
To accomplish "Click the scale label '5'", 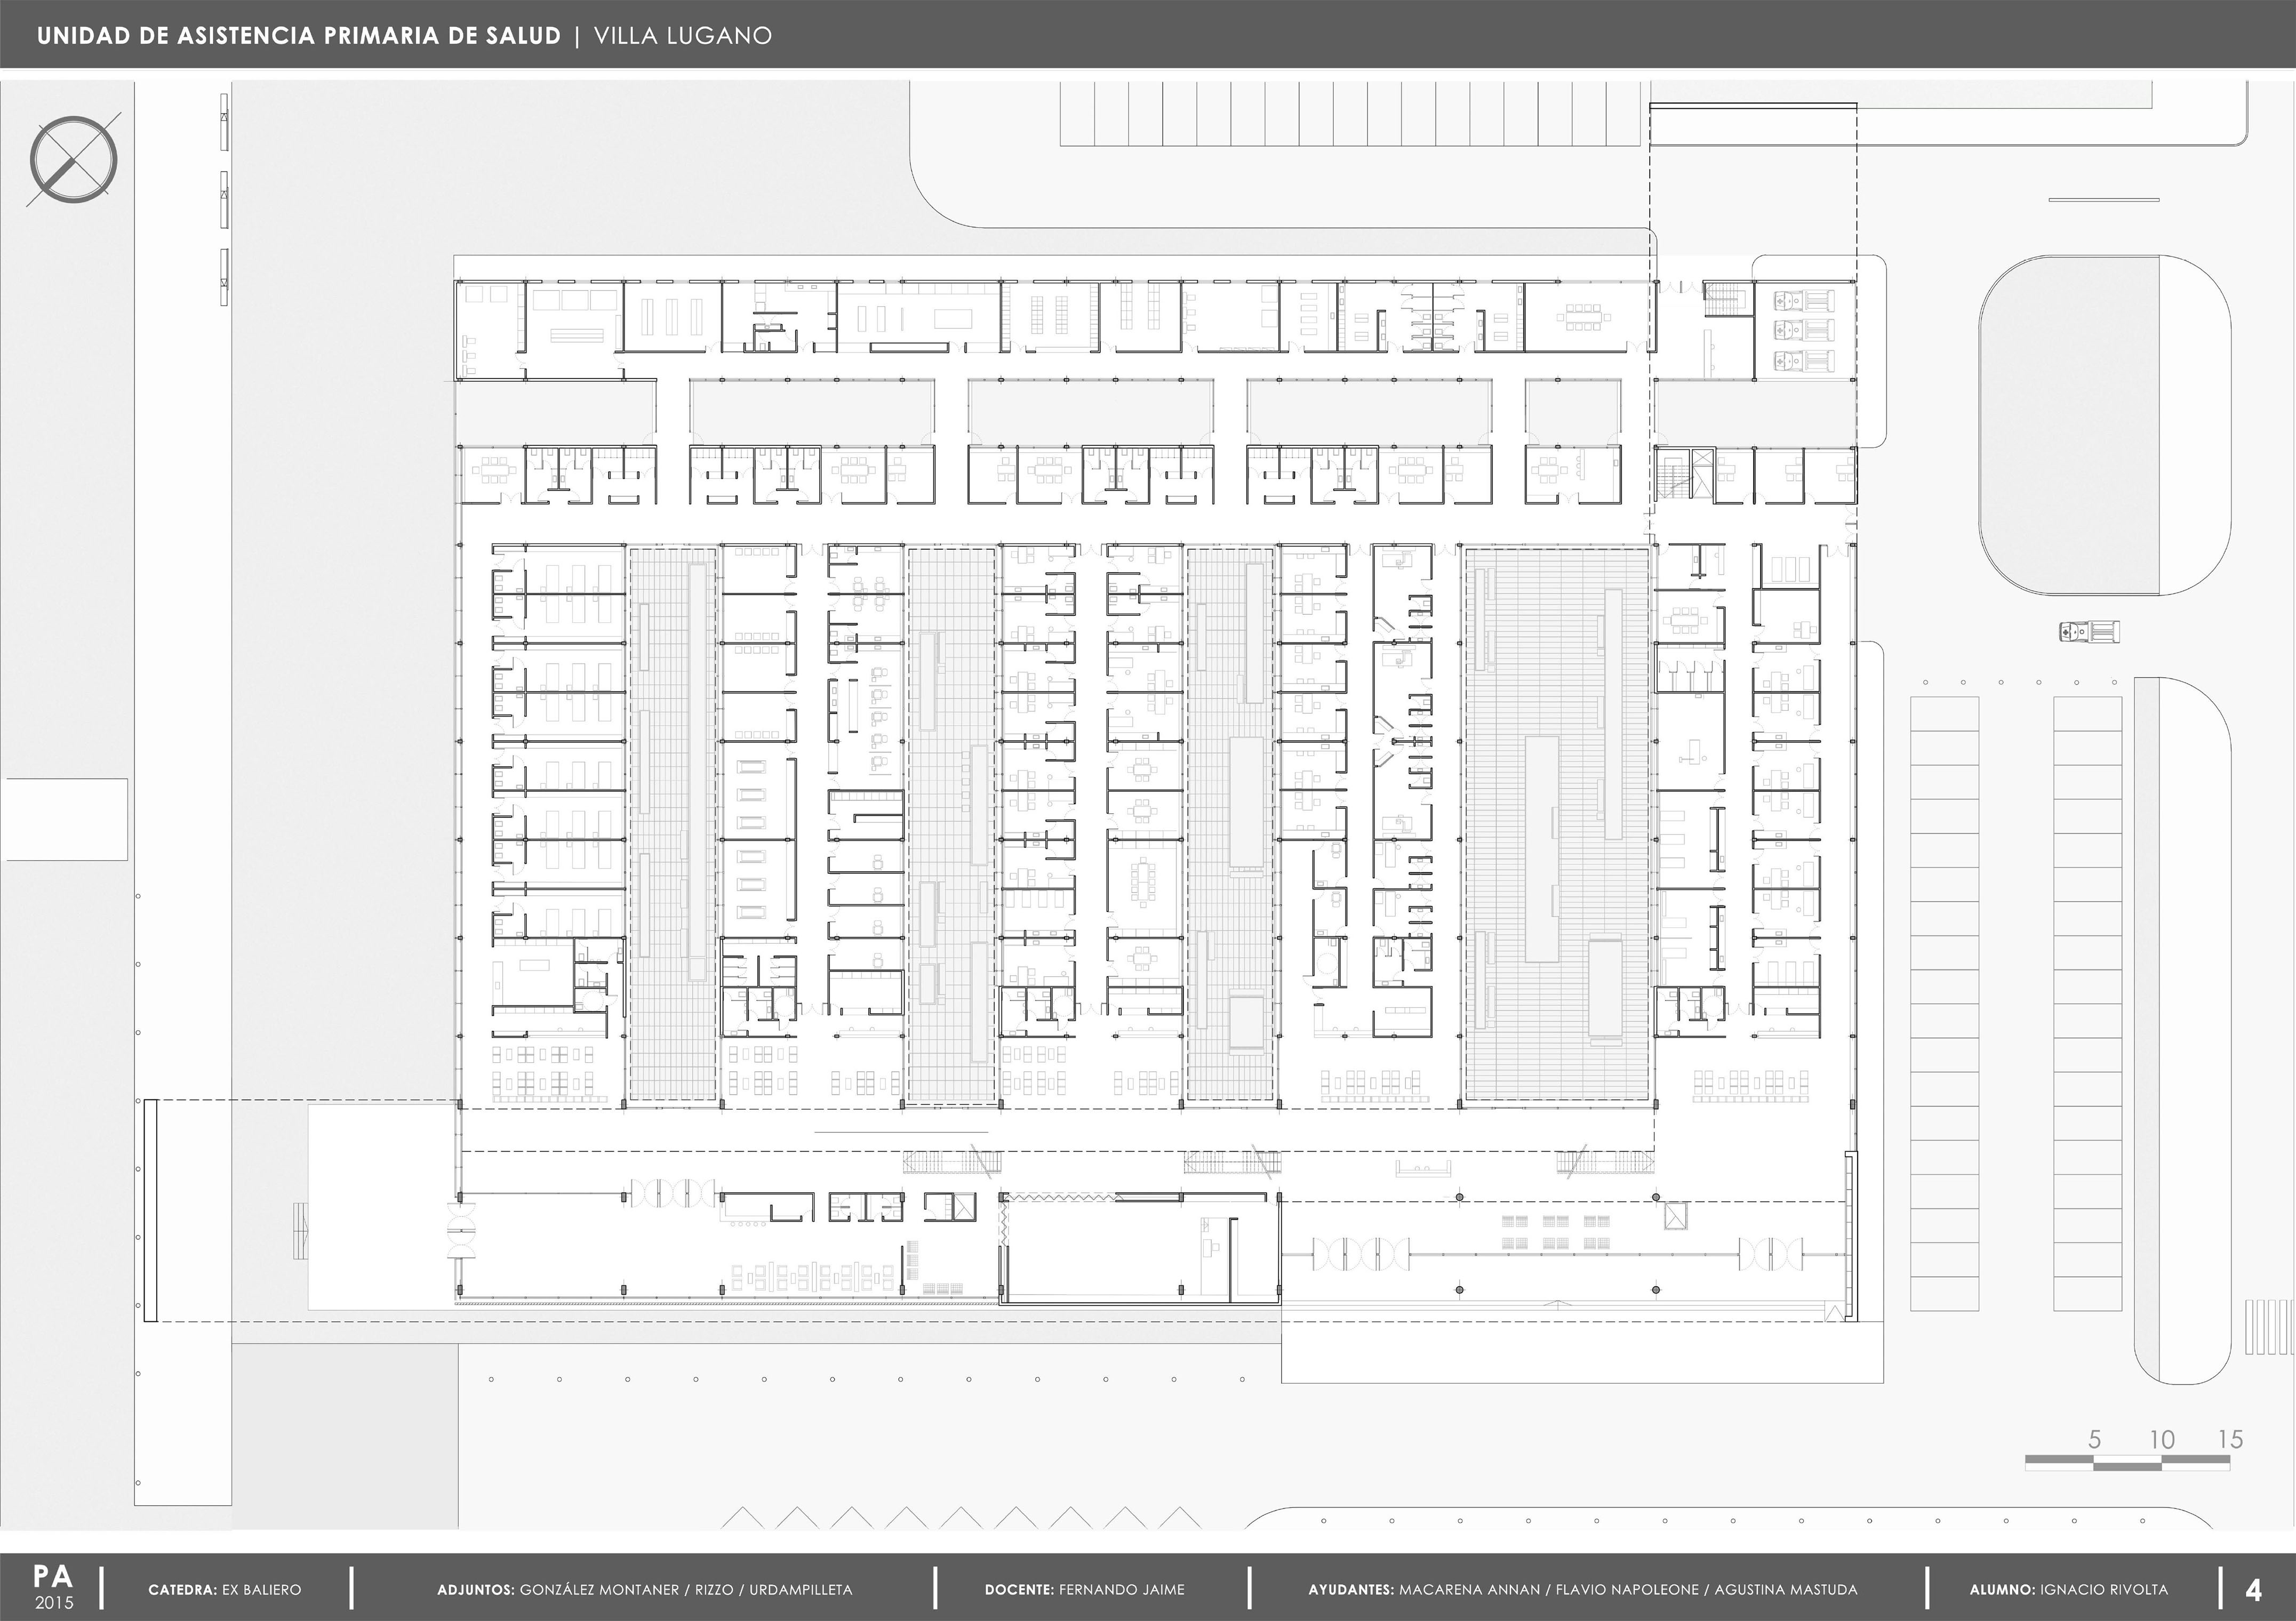I will point(2095,1439).
